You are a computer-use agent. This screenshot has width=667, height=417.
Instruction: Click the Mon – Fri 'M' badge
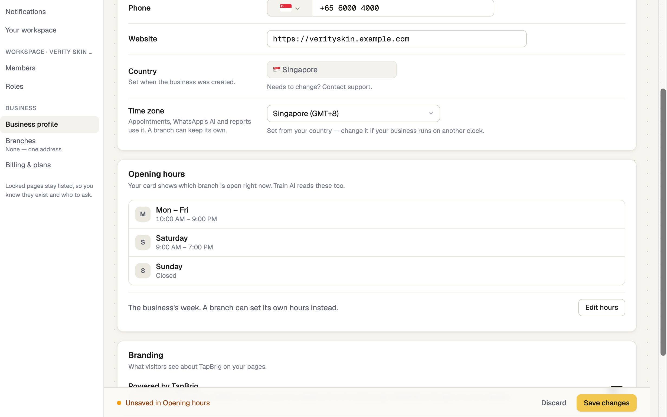(x=143, y=214)
